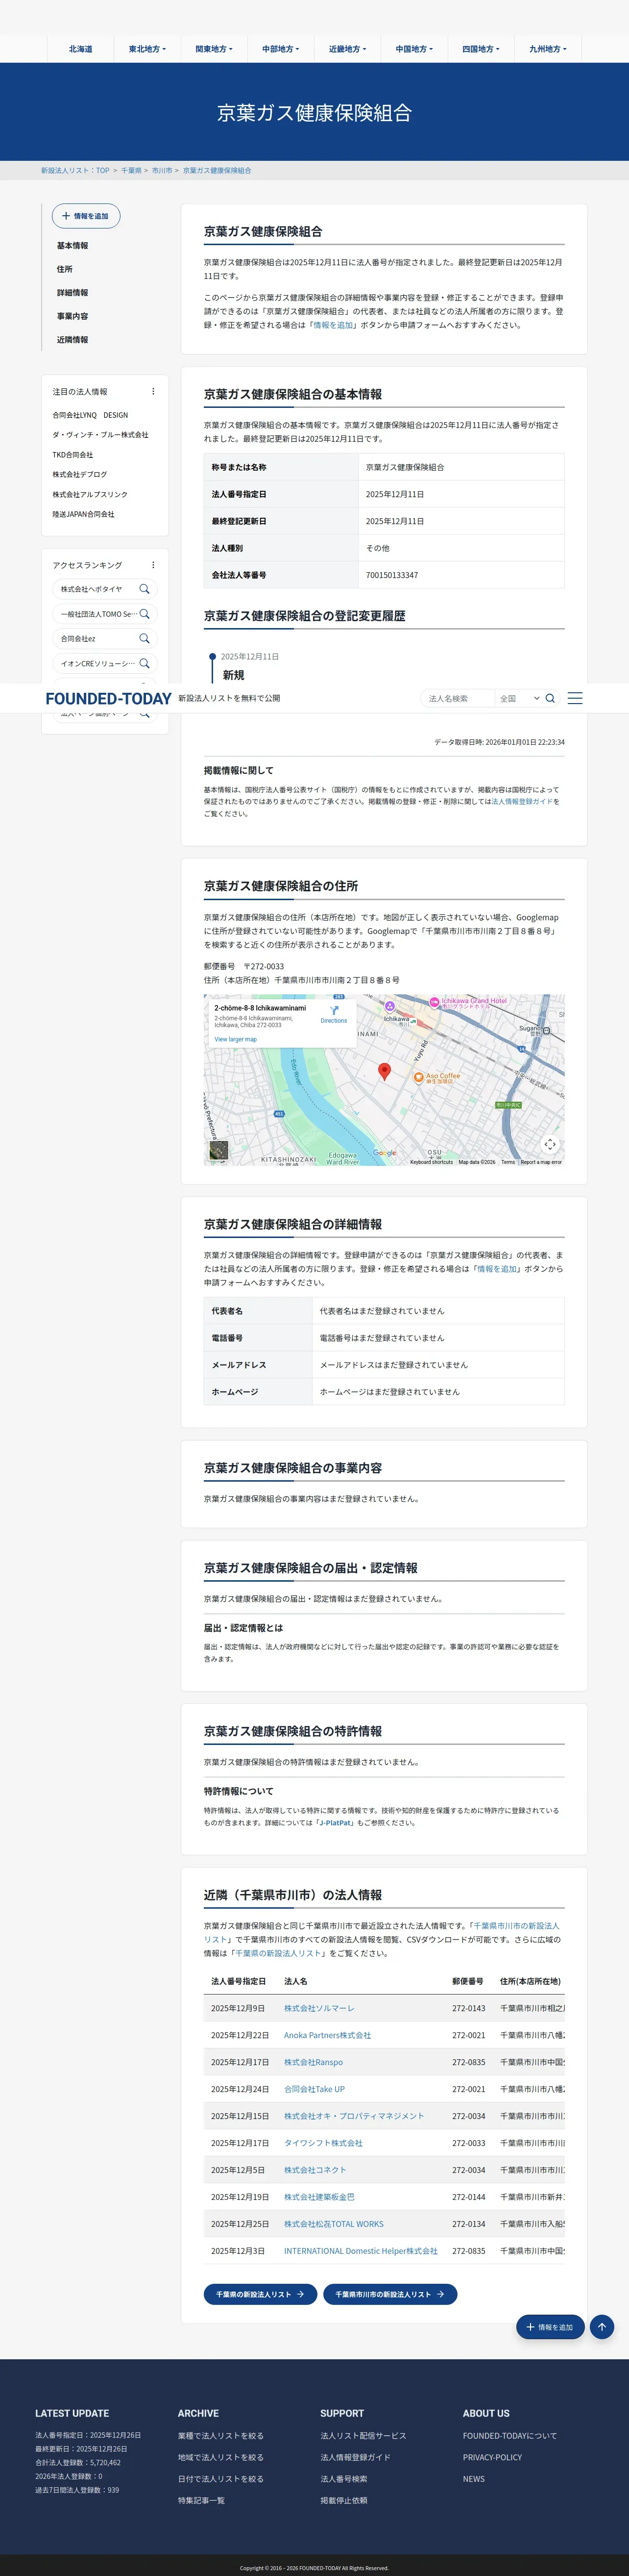Screen dimensions: 629x2576
Task: Click the 千葉県市川市の新設法人リスト button
Action: [x=390, y=2294]
